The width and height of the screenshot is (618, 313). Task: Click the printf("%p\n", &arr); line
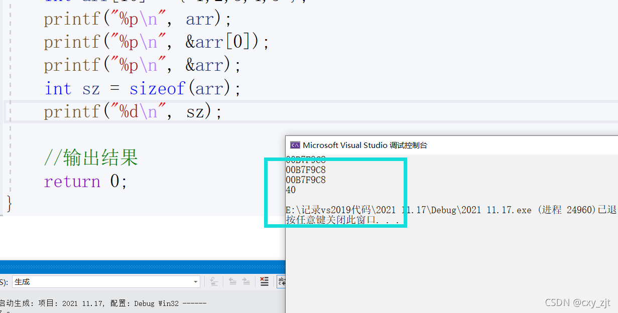[143, 65]
